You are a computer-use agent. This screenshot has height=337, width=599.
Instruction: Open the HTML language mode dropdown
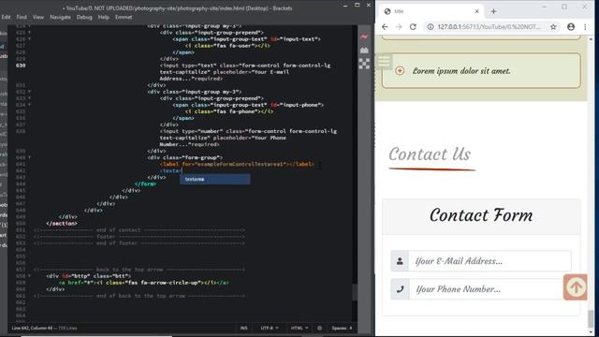click(x=299, y=328)
